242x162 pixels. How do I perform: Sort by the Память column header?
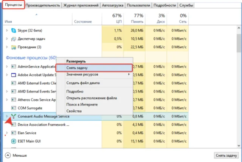click(x=134, y=19)
